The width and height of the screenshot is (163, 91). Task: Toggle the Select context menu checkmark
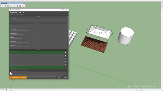pos(10,38)
